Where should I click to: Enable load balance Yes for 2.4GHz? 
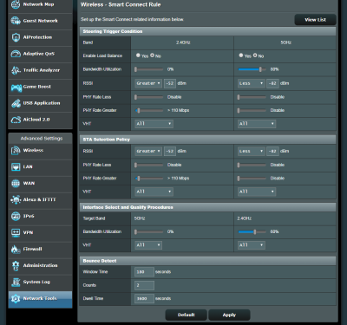[x=138, y=55]
